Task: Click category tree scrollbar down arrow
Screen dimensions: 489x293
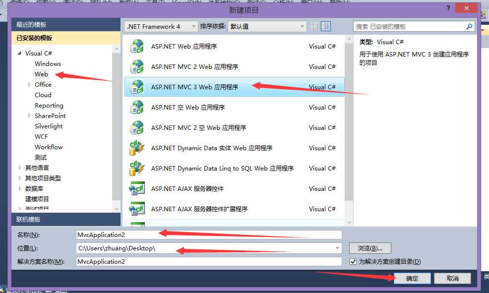Action: (117, 209)
